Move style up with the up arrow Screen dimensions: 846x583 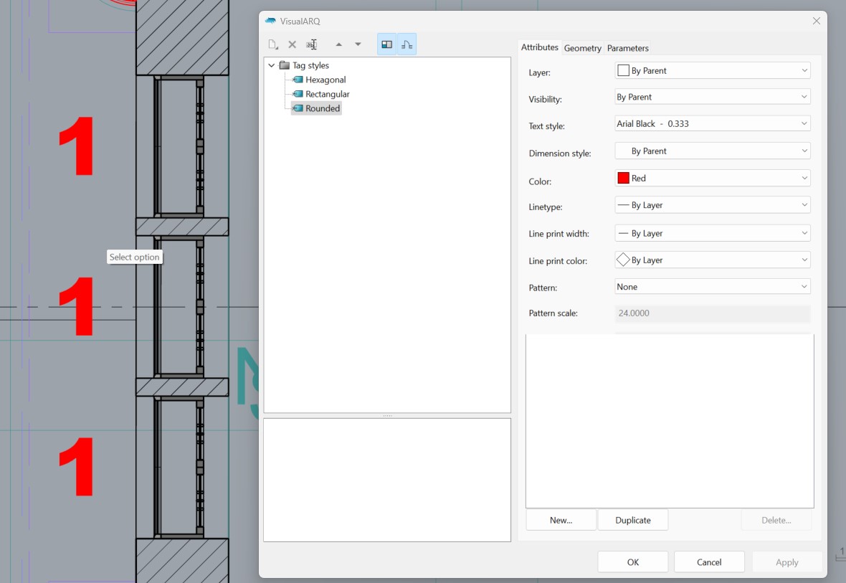[x=338, y=44]
